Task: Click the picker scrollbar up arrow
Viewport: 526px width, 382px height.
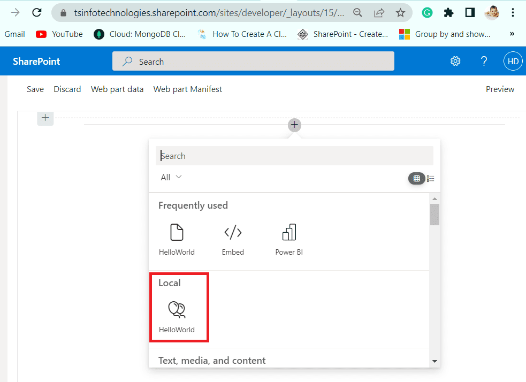Action: 434,198
